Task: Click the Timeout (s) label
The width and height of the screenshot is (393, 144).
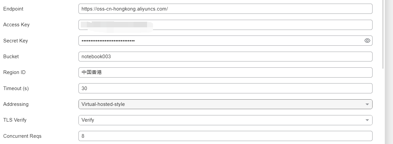Action: (15, 88)
